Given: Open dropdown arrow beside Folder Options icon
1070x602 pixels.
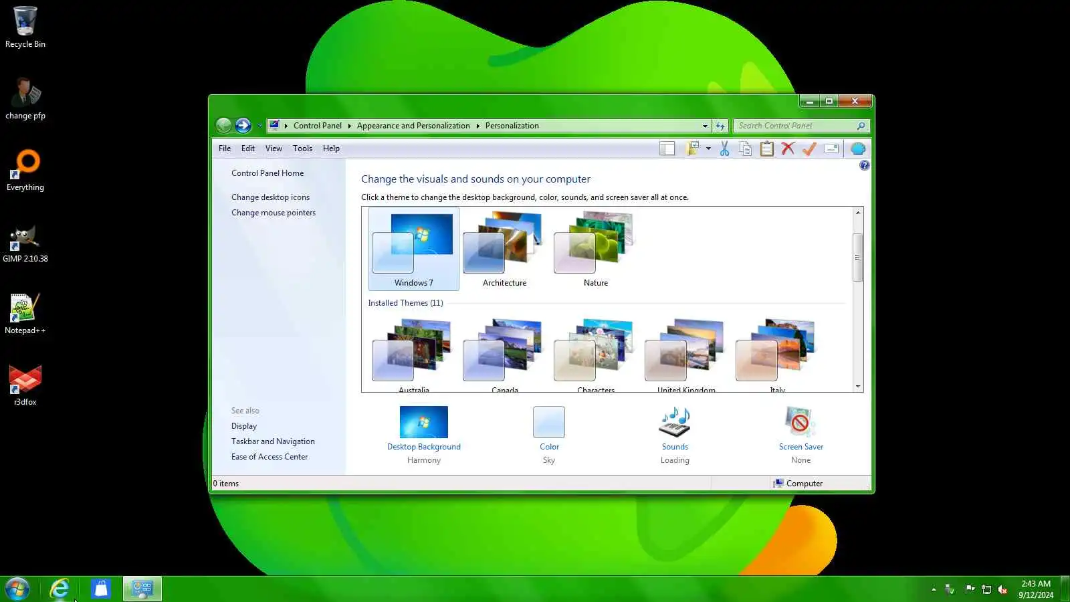Looking at the screenshot, I should pos(708,148).
